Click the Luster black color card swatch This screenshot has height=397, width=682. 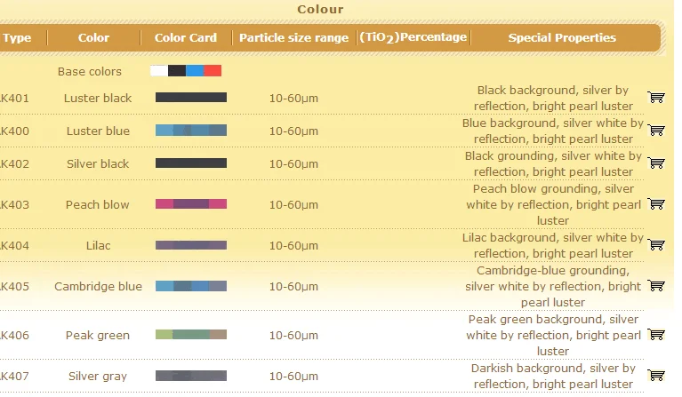point(191,98)
